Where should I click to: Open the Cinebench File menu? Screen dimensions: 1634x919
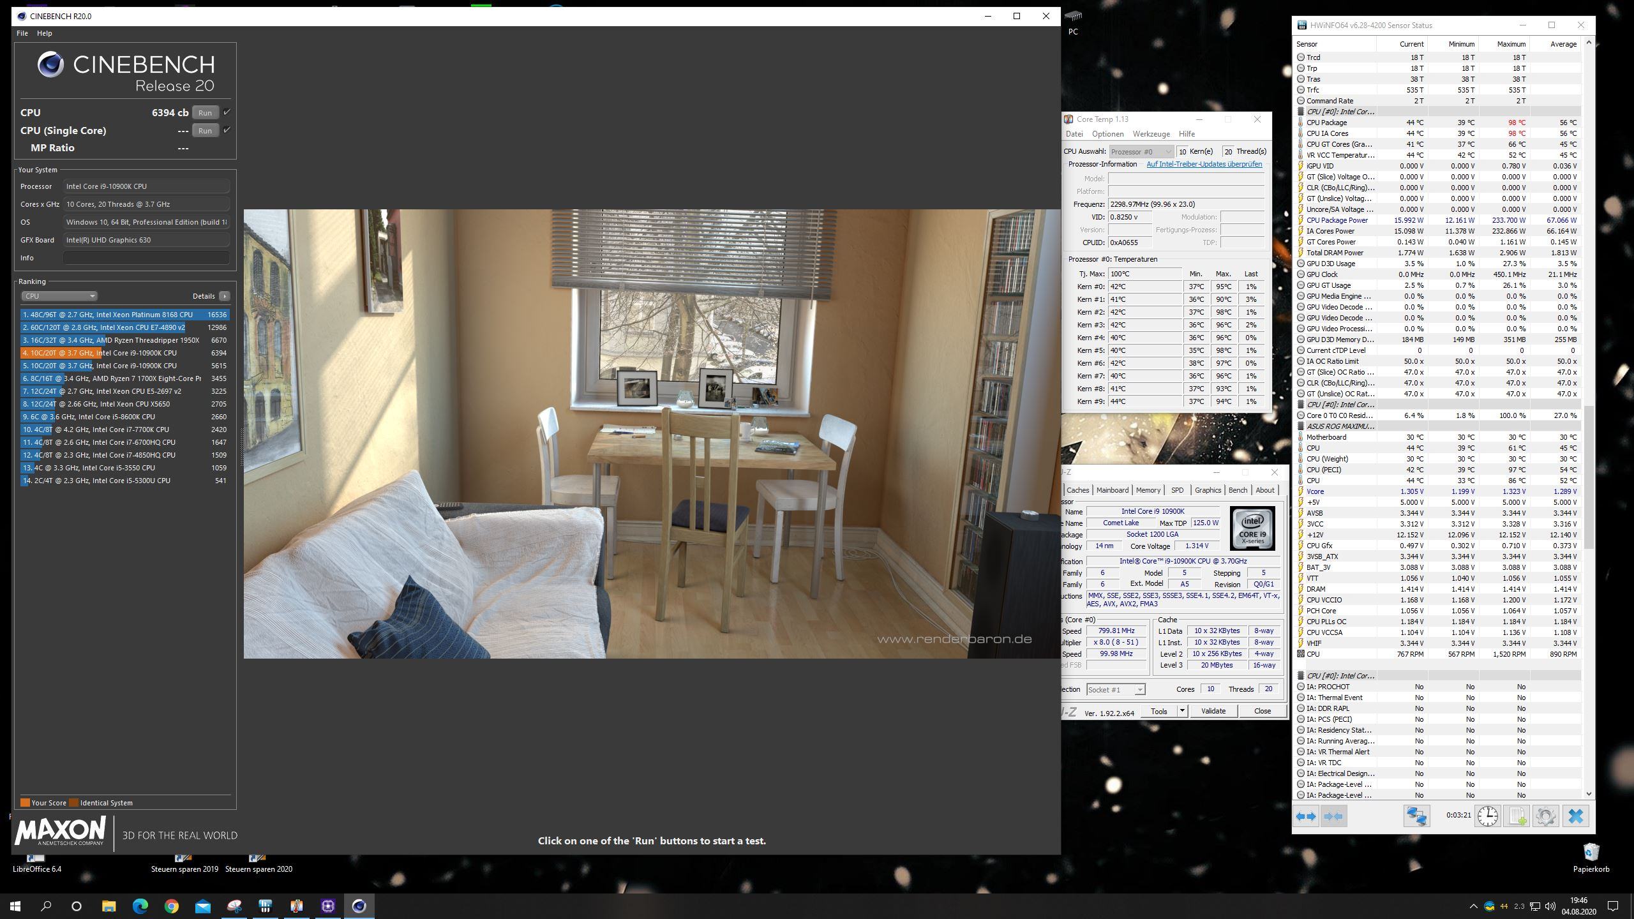point(22,33)
